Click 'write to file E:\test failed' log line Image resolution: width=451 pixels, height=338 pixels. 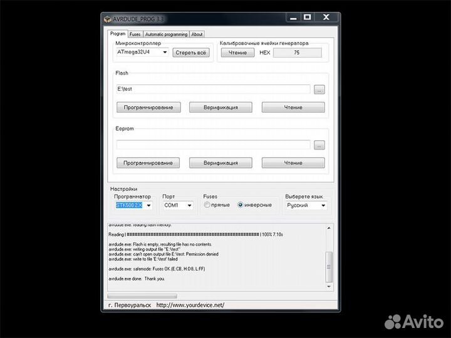(x=143, y=259)
